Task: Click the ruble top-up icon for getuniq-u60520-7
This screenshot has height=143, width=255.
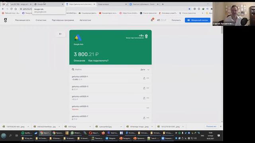Action: click(144, 118)
